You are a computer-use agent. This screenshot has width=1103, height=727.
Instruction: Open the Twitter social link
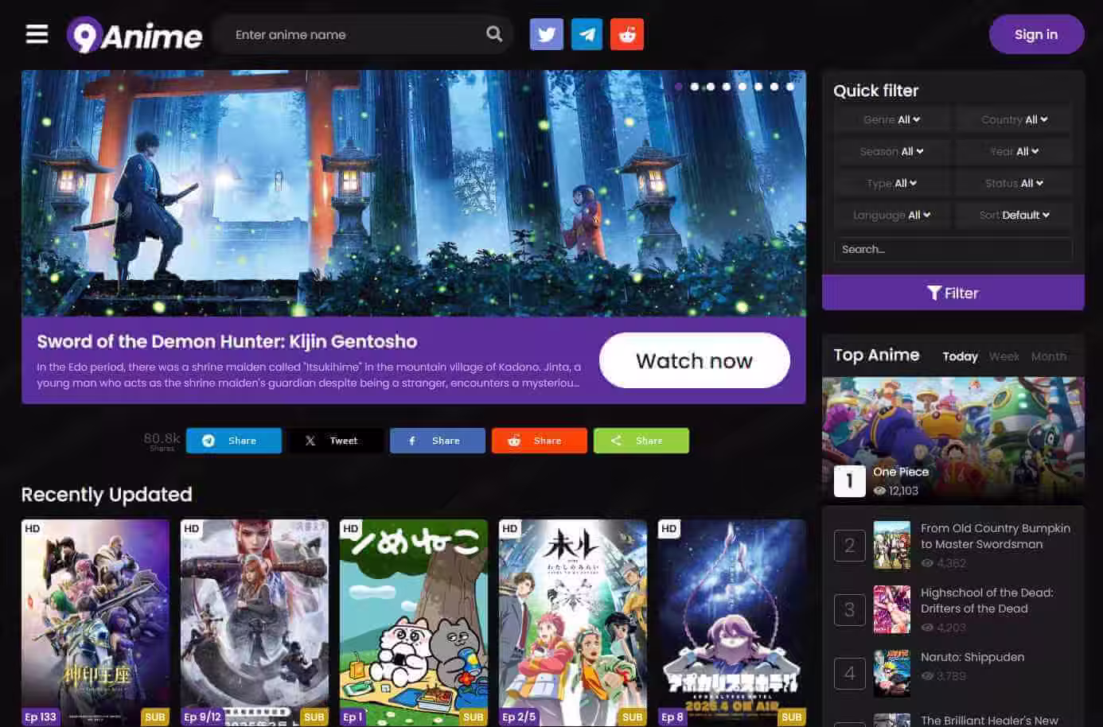[547, 34]
